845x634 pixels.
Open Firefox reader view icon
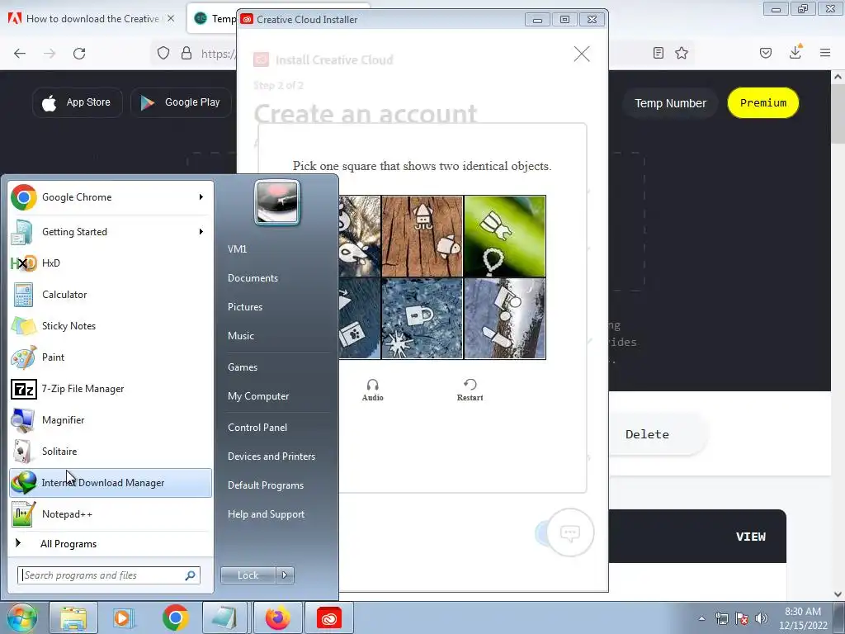tap(658, 53)
